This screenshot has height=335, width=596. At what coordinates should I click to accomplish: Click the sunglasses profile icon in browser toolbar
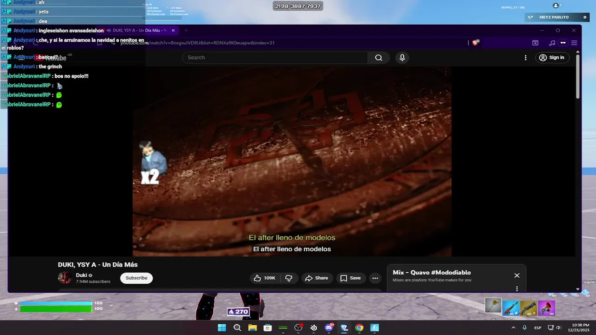click(x=563, y=43)
